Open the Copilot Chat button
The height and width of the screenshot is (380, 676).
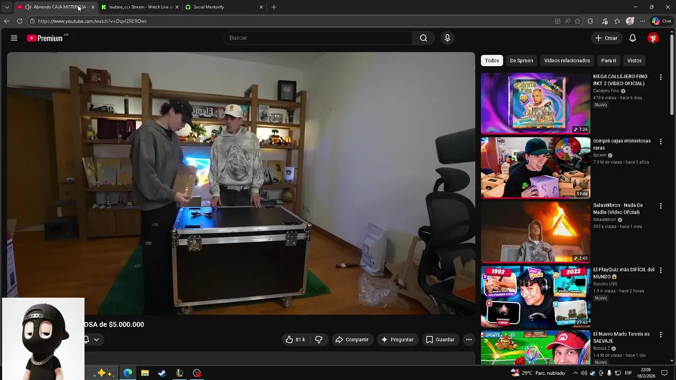(x=661, y=21)
